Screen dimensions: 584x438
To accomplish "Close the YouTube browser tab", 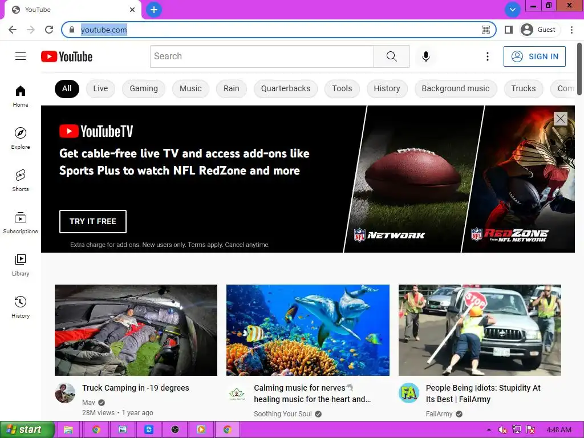I will (x=132, y=10).
